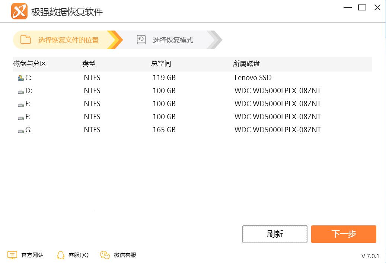Switch to 选择恢复模式 step tab

173,40
